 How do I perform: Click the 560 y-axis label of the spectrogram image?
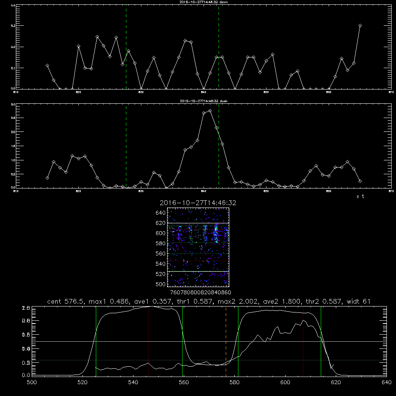click(161, 253)
